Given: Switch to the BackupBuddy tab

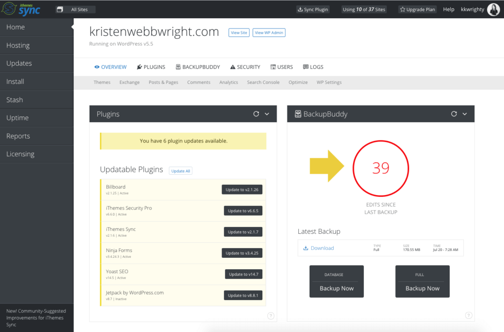Looking at the screenshot, I should (x=198, y=67).
